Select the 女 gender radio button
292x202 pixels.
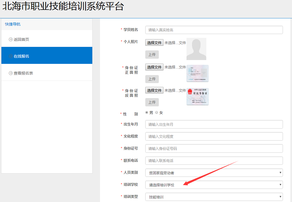[157, 113]
